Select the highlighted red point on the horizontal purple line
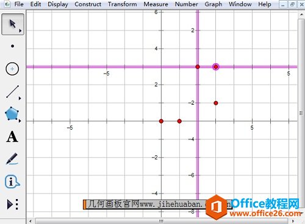305x224 pixels. [216, 66]
